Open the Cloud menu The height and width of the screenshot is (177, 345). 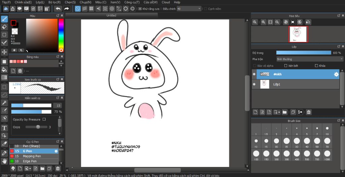(x=166, y=2)
